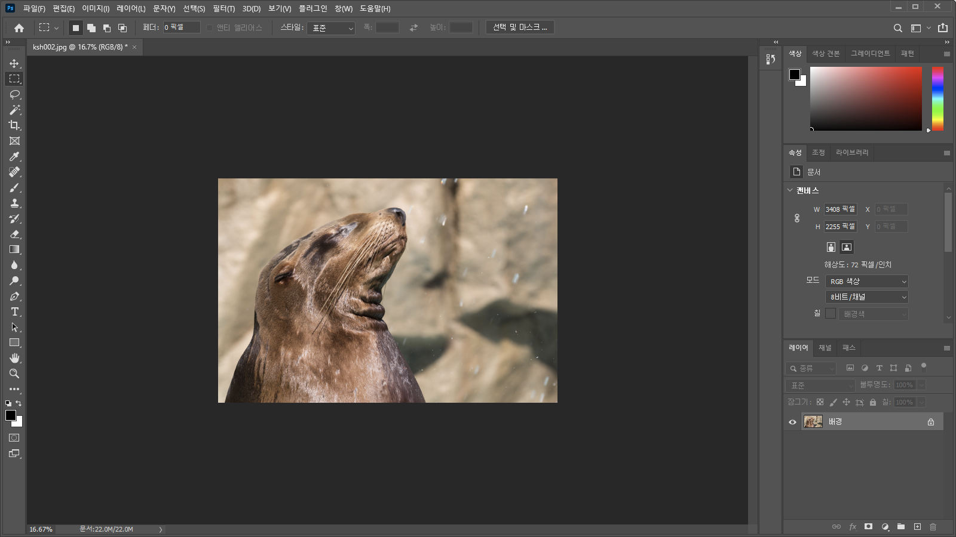The width and height of the screenshot is (956, 537).
Task: Select the Magic Wand tool
Action: pos(14,110)
